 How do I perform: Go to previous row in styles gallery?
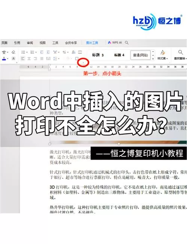pyautogui.click(x=153, y=52)
